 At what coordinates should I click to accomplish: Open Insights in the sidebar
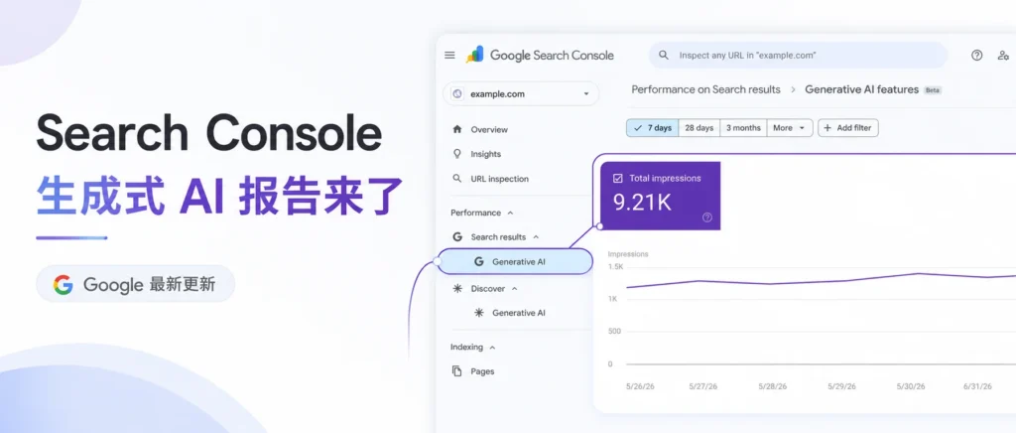point(486,154)
